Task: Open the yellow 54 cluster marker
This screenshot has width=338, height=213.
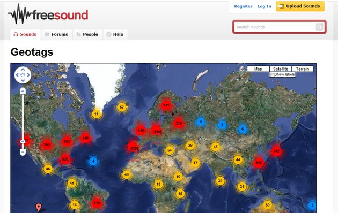Action: pos(170,150)
